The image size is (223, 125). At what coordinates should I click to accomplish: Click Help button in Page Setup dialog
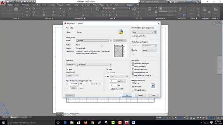pos(153,95)
